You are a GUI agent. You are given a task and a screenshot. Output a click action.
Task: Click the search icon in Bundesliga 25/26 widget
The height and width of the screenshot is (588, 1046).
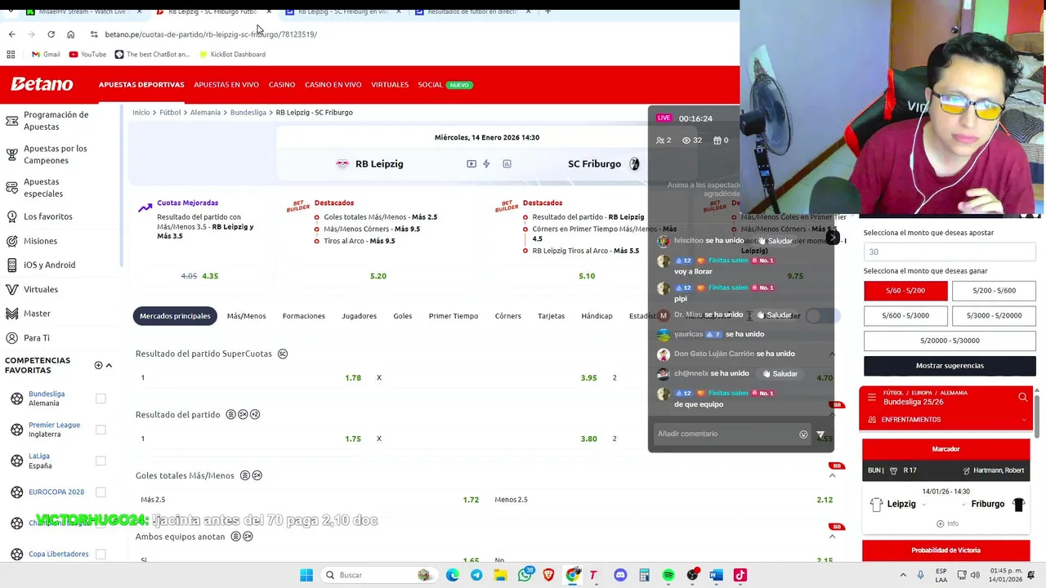[1022, 397]
